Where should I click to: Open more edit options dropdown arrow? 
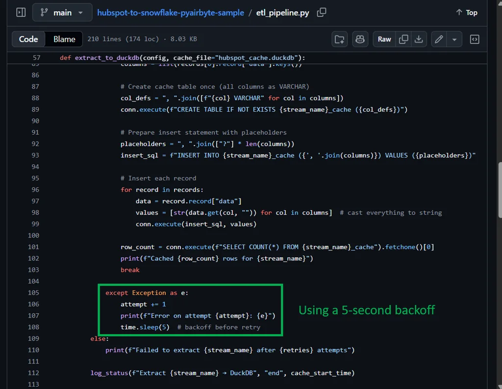[x=454, y=39]
